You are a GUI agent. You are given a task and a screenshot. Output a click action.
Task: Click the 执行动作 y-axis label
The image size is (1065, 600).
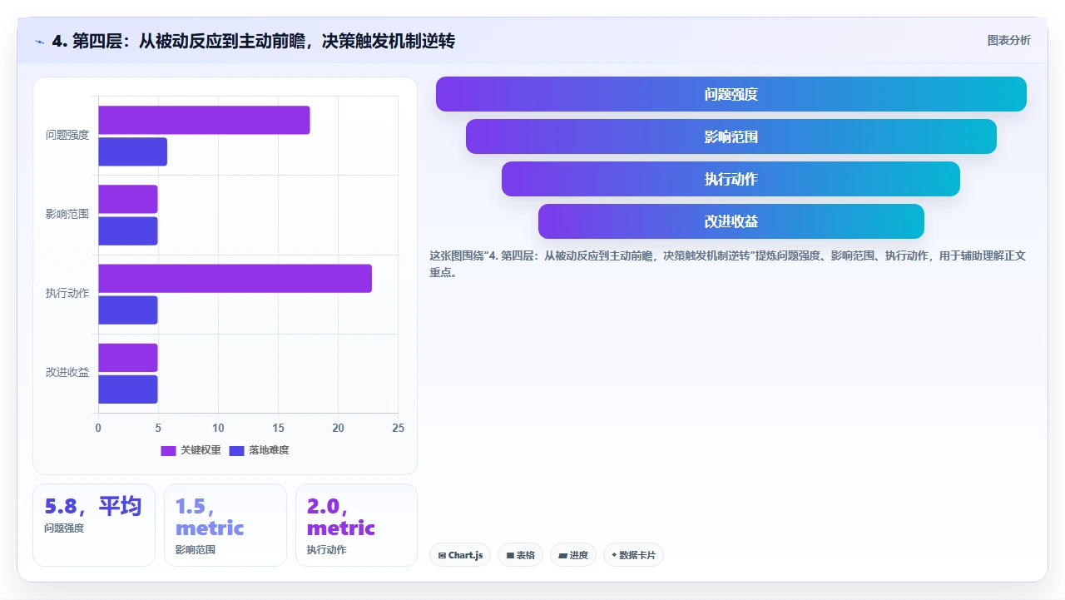pyautogui.click(x=67, y=293)
